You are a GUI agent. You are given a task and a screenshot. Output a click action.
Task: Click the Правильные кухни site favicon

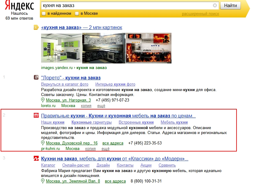tap(36, 115)
